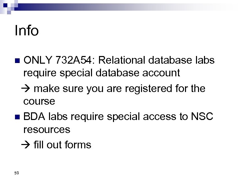This screenshot has width=240, height=180.
Task: Click the course code '732A54'
Action: click(75, 60)
